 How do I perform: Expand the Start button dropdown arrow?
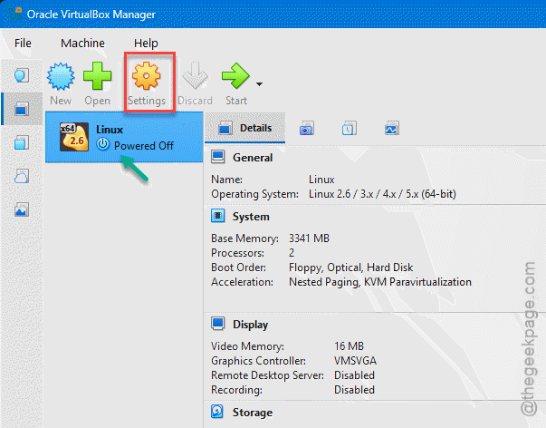[259, 84]
